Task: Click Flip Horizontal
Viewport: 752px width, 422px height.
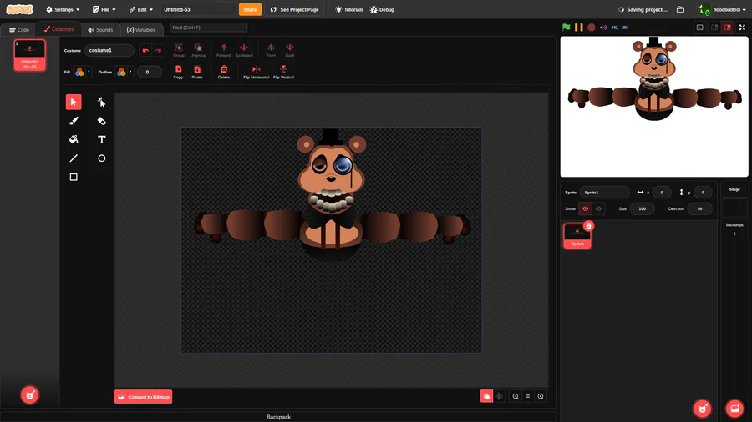Action: (x=257, y=72)
